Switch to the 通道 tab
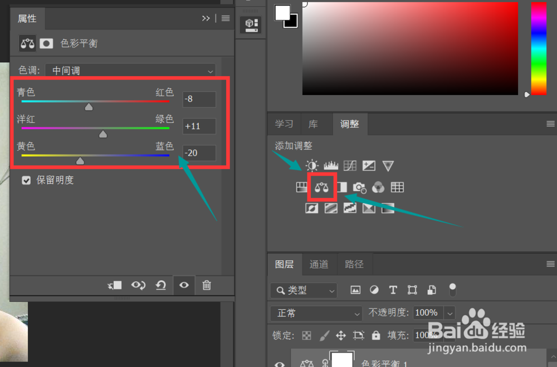This screenshot has height=367, width=557. coord(319,264)
